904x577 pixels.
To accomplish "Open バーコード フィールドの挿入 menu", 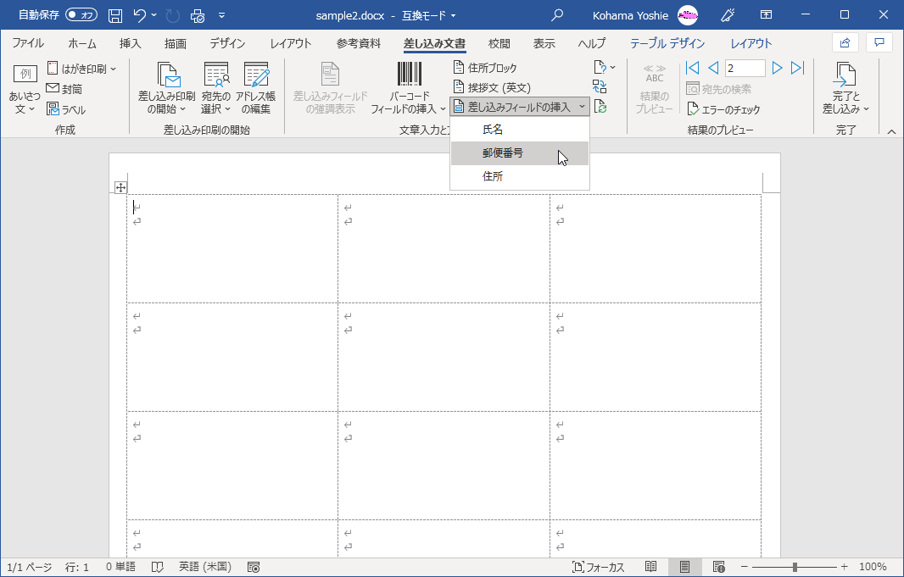I will (x=408, y=89).
